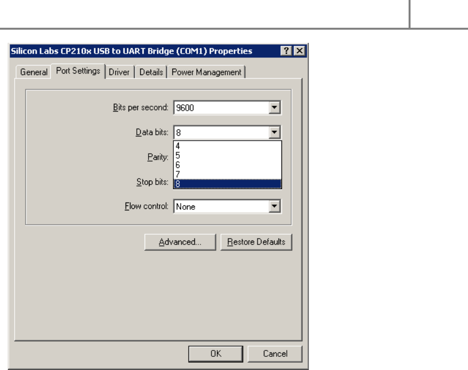
Task: Choose 5 in the Data bits list
Action: coord(227,155)
